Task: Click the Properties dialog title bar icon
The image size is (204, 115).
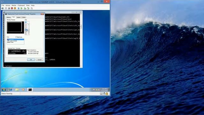Action: pyautogui.click(x=6, y=14)
